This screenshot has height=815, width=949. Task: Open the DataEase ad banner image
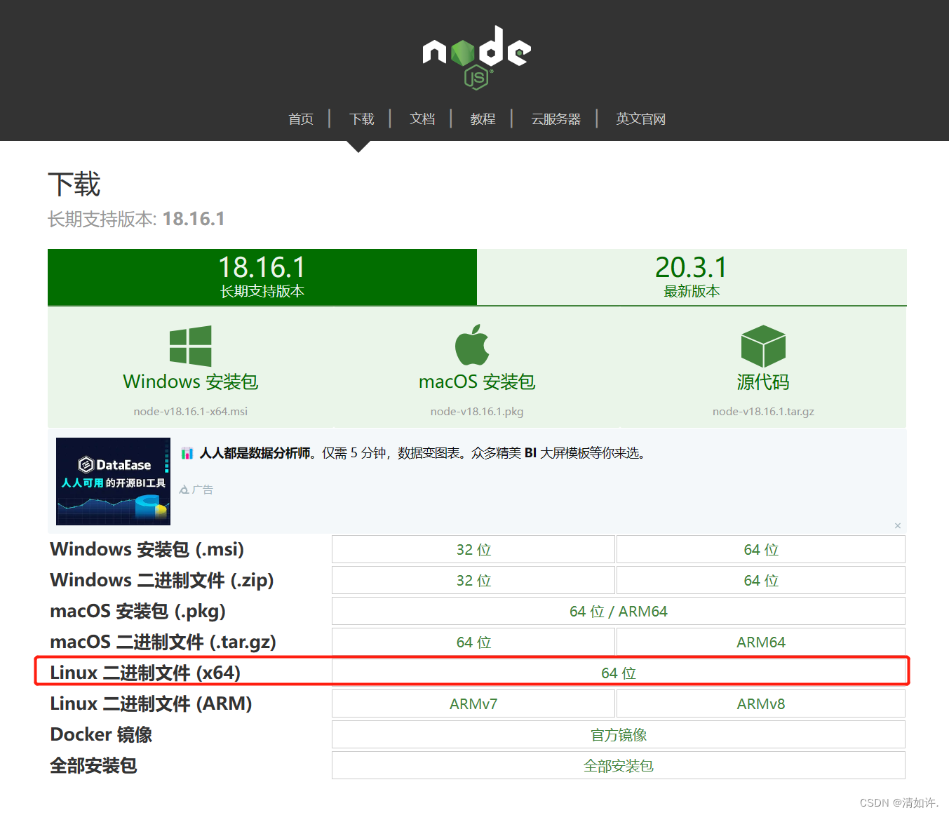[x=113, y=481]
